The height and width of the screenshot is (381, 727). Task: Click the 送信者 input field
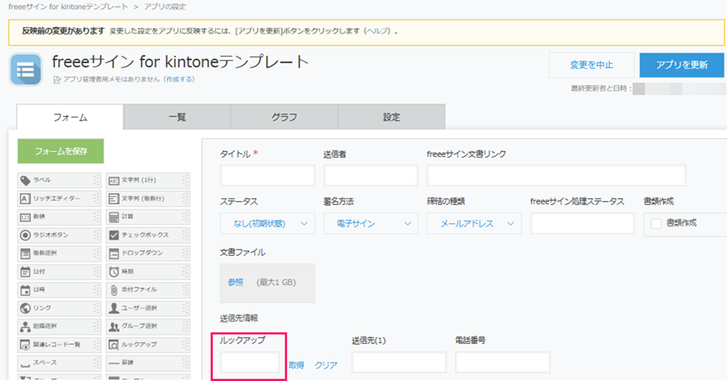[x=370, y=175]
